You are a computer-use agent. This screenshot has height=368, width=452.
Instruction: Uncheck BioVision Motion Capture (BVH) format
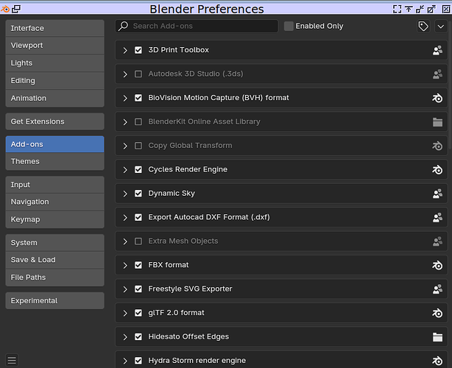pyautogui.click(x=138, y=98)
